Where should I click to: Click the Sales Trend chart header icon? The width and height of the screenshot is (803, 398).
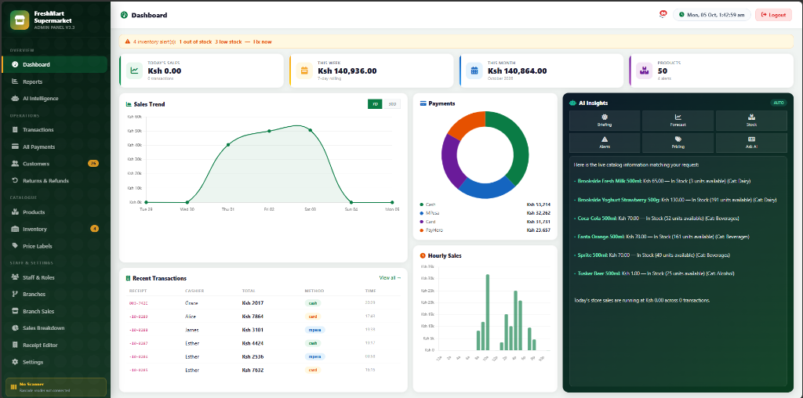tap(129, 104)
